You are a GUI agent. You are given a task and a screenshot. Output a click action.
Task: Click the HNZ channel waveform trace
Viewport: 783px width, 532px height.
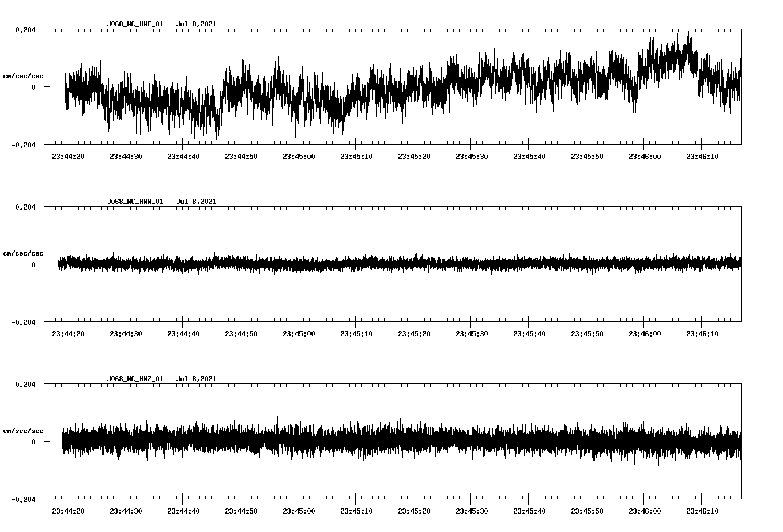click(401, 441)
